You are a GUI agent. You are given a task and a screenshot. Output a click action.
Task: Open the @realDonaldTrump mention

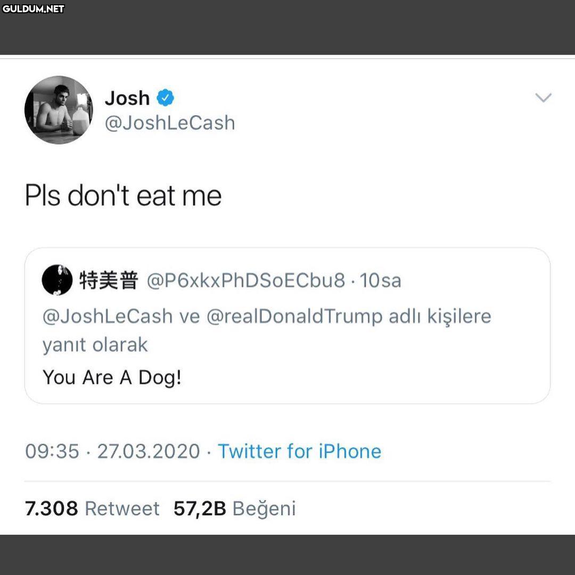(294, 316)
